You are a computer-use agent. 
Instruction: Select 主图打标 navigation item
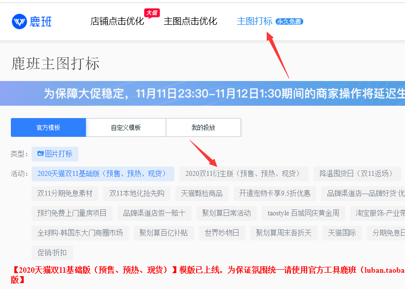click(254, 21)
